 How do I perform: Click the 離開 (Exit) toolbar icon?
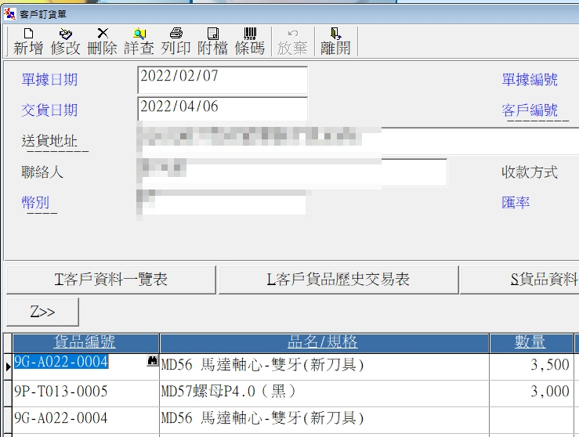click(335, 42)
